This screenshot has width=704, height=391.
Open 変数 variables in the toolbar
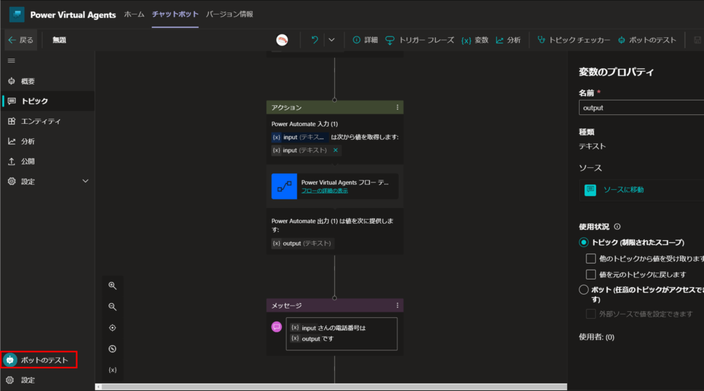tap(475, 40)
